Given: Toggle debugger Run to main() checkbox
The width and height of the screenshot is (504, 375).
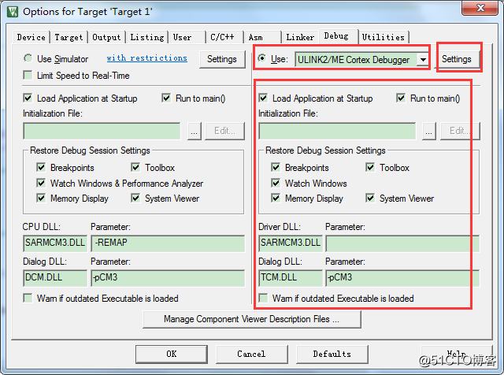Looking at the screenshot, I should point(401,98).
